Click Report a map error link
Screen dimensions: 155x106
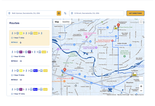pyautogui.click(x=139, y=95)
